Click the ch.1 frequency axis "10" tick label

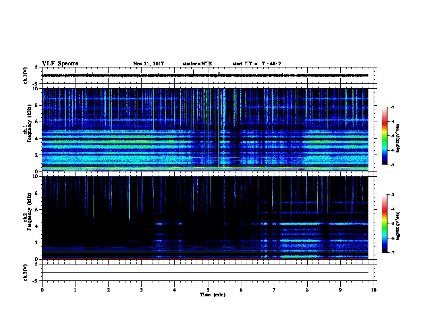click(x=36, y=89)
